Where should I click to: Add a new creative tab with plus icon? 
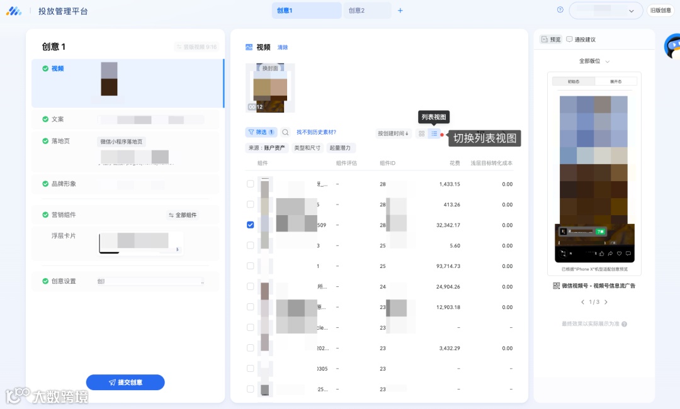click(400, 11)
